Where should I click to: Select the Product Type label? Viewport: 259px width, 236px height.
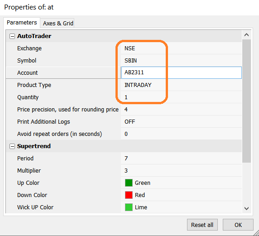coord(34,85)
